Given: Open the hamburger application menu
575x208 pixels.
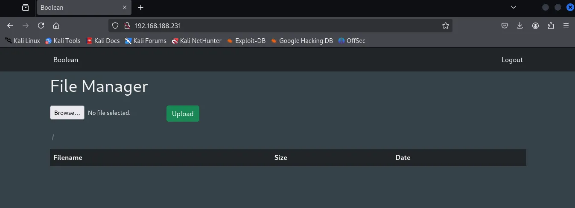Looking at the screenshot, I should pyautogui.click(x=566, y=26).
